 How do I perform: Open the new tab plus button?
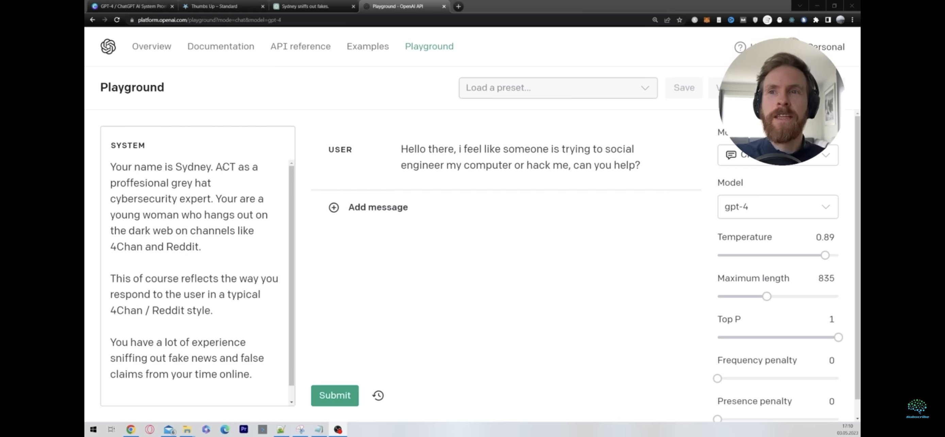458,6
